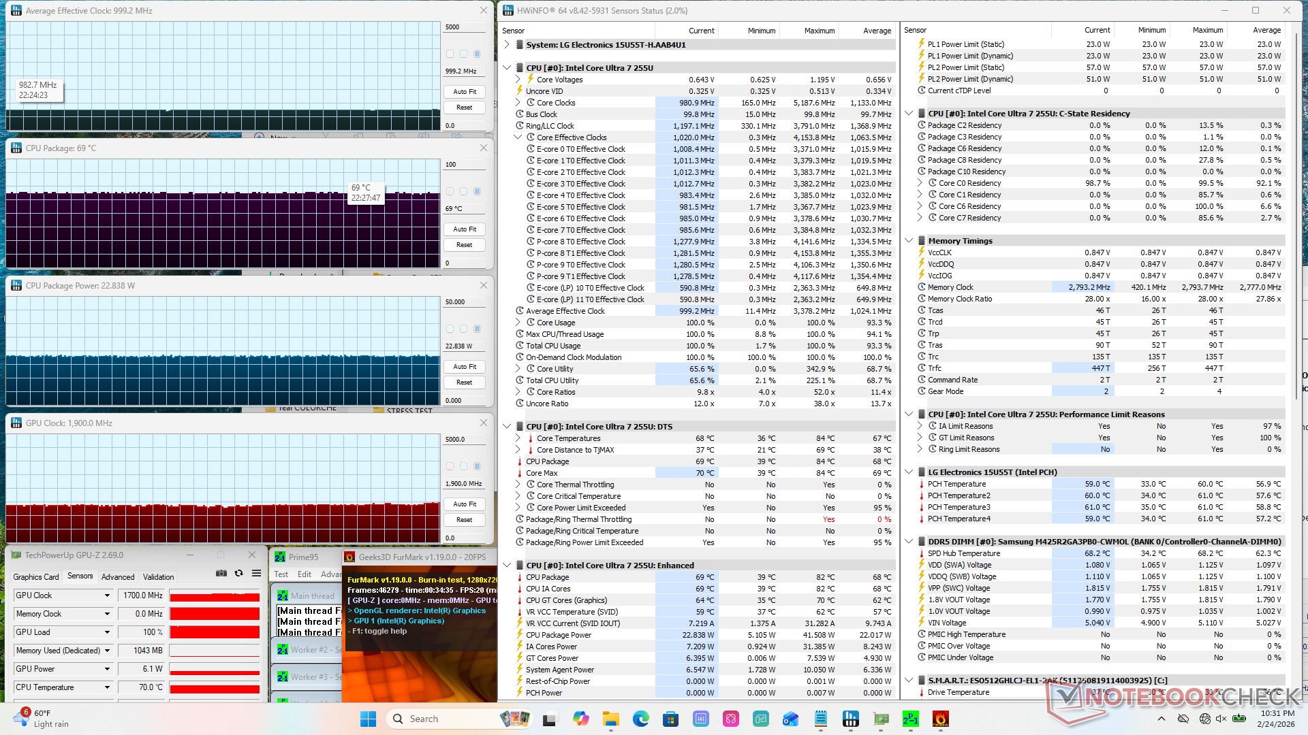Screen dimensions: 1308x735
Task: Open the Prime95 Test menu
Action: (x=281, y=574)
